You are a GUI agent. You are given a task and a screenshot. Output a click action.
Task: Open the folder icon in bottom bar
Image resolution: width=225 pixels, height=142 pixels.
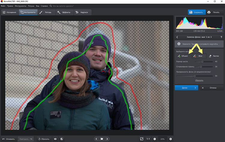coord(102,139)
